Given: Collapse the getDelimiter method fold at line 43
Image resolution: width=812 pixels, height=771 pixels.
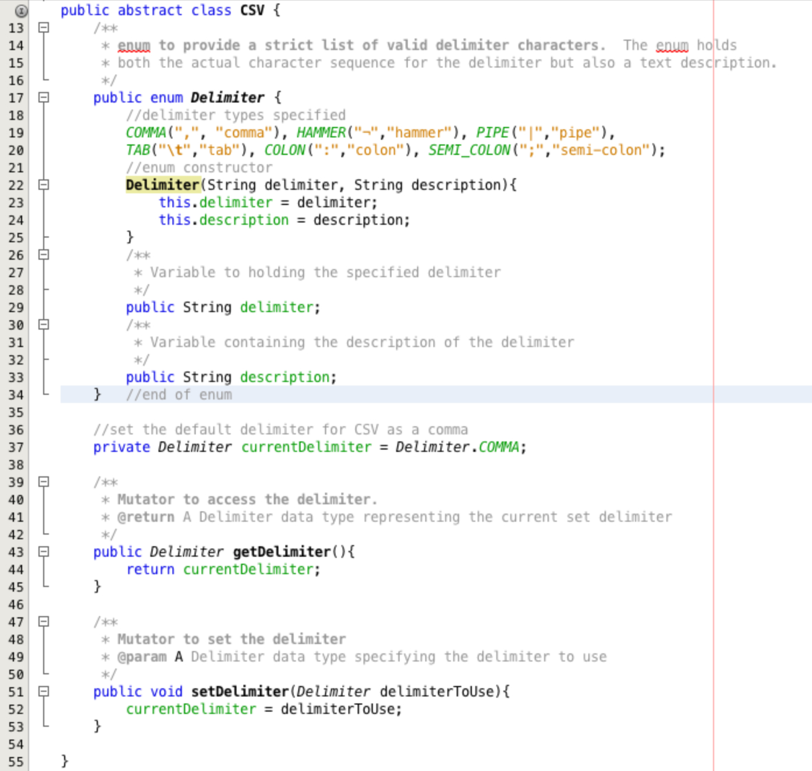Looking at the screenshot, I should click(x=44, y=551).
